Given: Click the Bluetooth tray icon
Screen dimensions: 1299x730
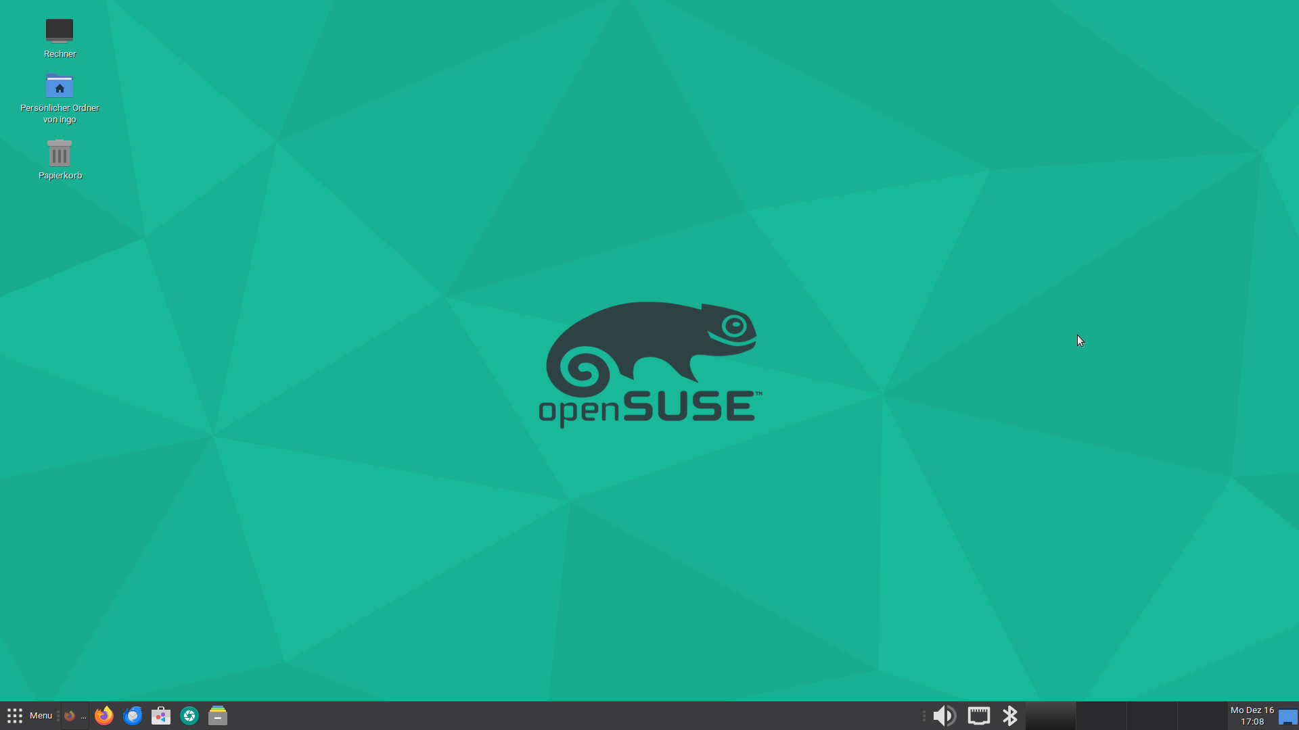Looking at the screenshot, I should tap(1009, 716).
